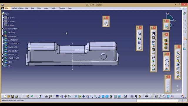
Task: Click the Save floppy disk icon
Action: (12, 96)
